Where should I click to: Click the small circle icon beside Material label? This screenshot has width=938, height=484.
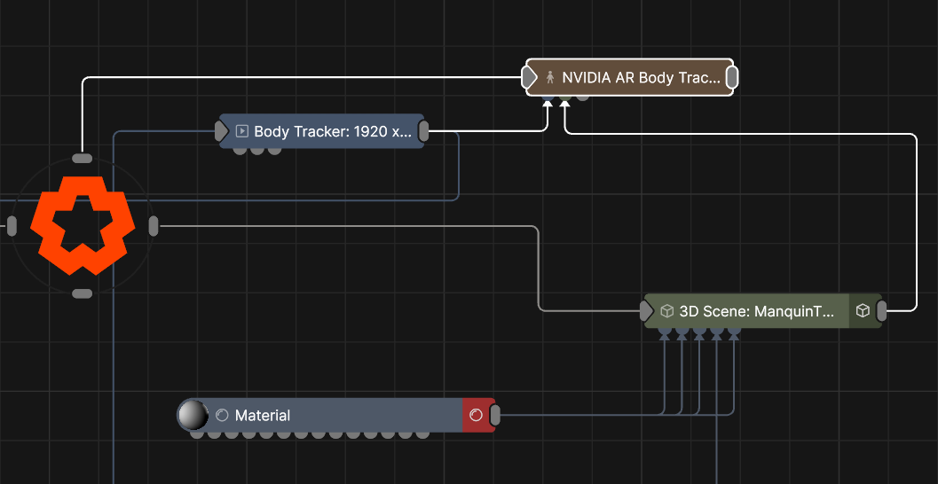pos(222,415)
